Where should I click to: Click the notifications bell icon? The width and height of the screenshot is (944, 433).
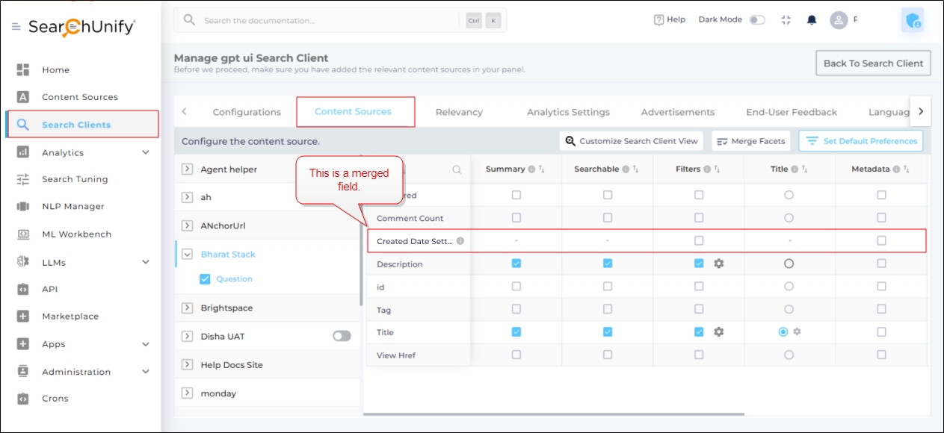coord(812,20)
